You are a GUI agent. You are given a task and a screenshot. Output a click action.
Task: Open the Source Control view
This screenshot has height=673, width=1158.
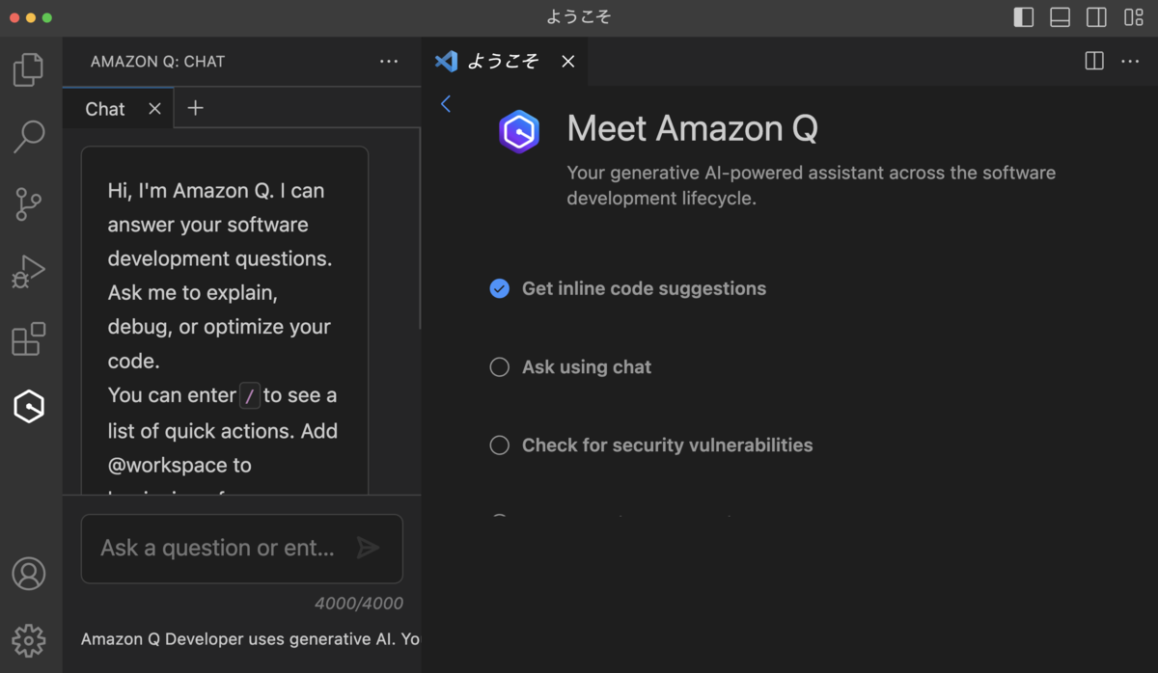pos(29,204)
